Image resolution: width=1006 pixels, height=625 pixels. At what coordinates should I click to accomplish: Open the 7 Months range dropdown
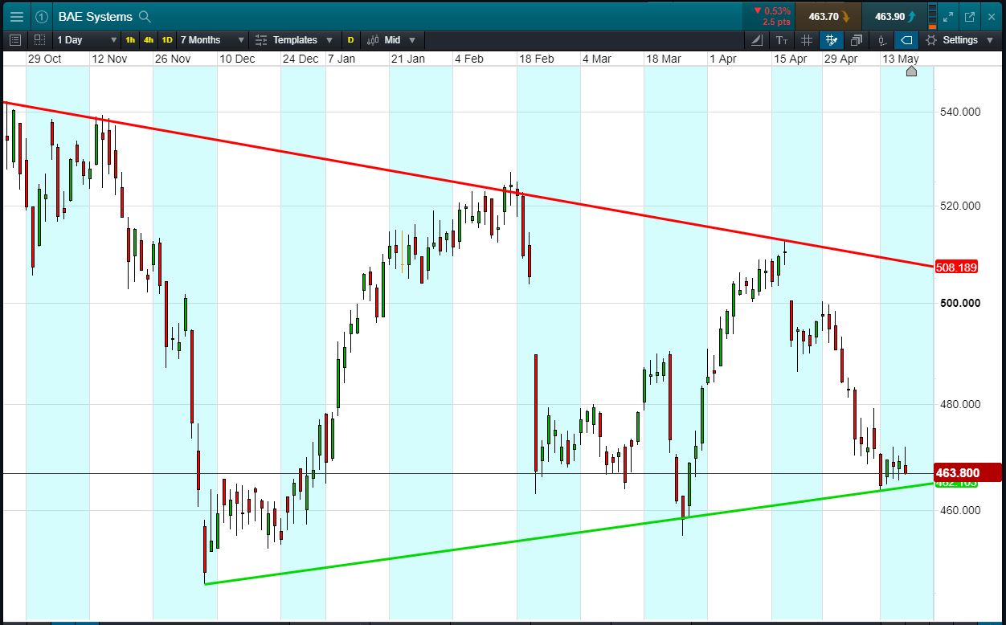[x=212, y=39]
